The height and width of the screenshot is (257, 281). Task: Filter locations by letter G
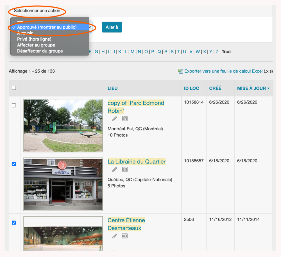(x=96, y=52)
